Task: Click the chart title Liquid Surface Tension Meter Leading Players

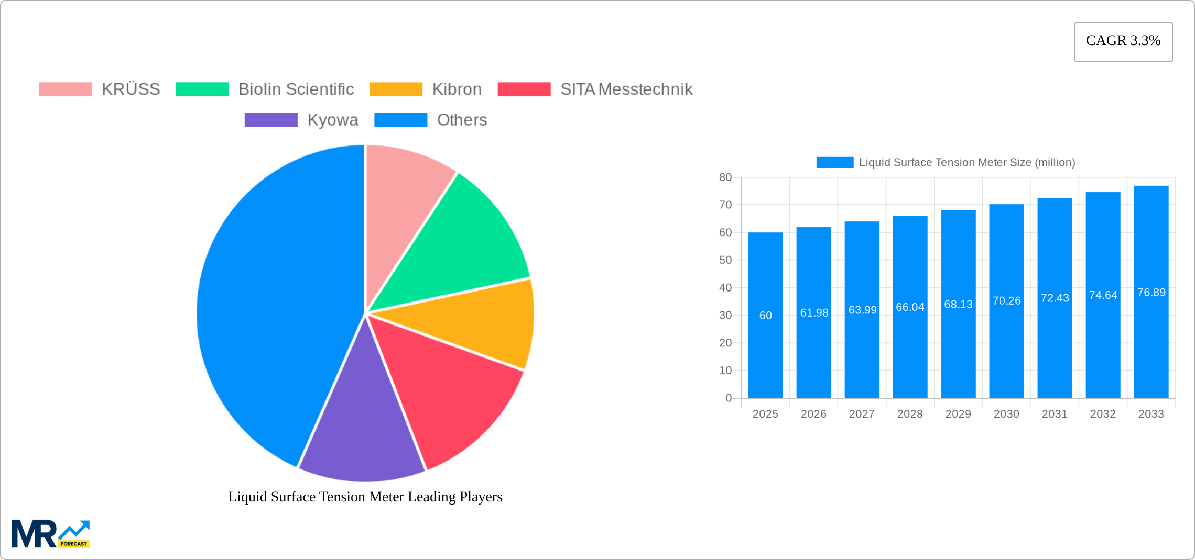Action: 365,497
